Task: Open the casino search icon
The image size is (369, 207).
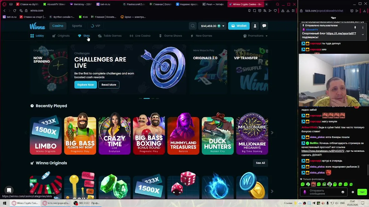Action: pyautogui.click(x=193, y=26)
